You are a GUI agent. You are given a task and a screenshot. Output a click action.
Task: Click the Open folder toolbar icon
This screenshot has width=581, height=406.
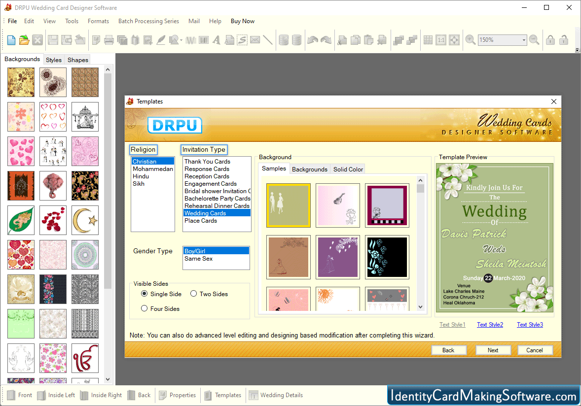[x=25, y=40]
